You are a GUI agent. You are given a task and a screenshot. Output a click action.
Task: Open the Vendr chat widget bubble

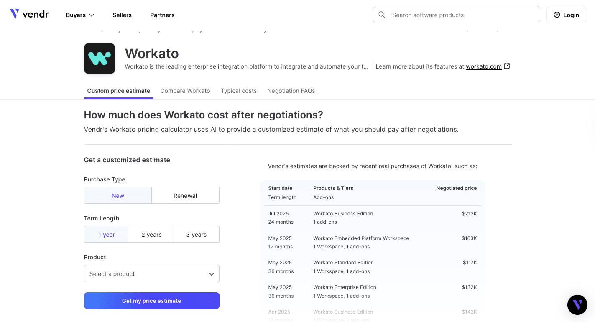[577, 304]
